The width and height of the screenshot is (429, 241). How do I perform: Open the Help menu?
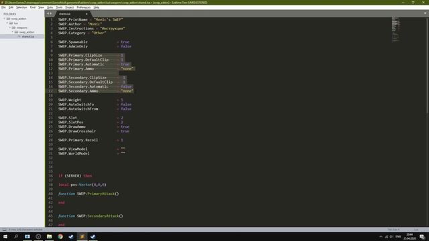pos(97,7)
